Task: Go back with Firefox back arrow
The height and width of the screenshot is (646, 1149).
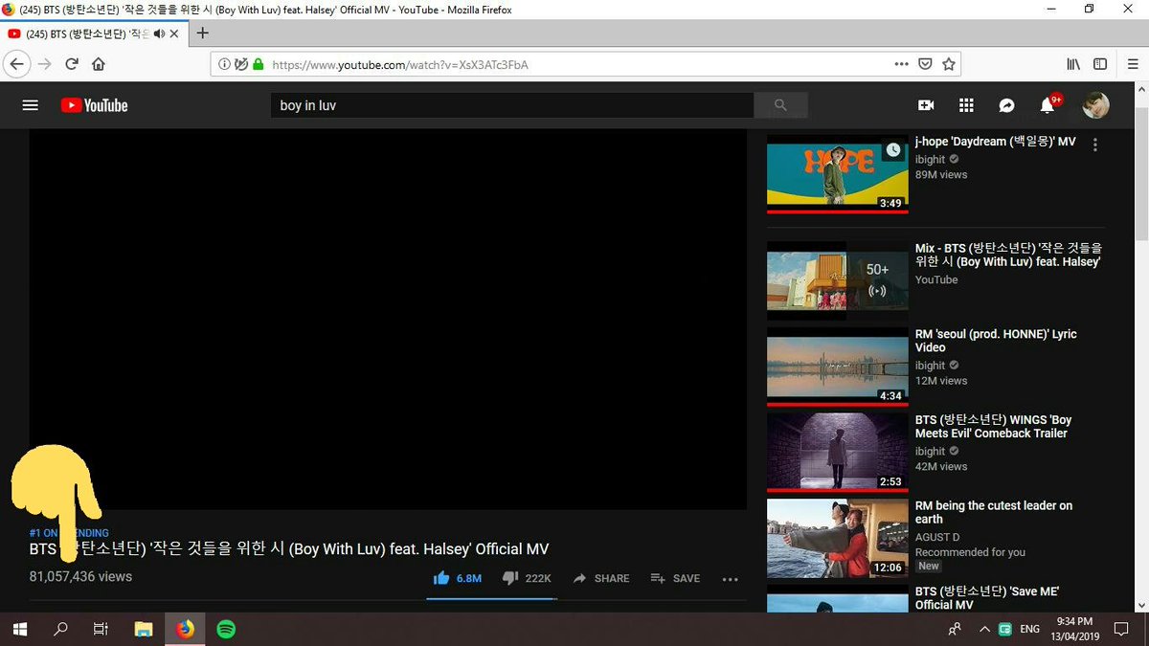Action: tap(17, 64)
